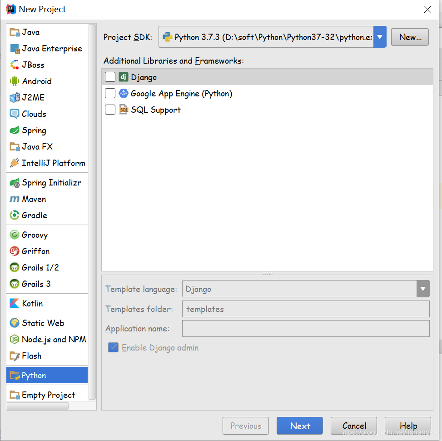Select the Node.js and NPM icon
Screen dimensions: 442x441
click(15, 340)
